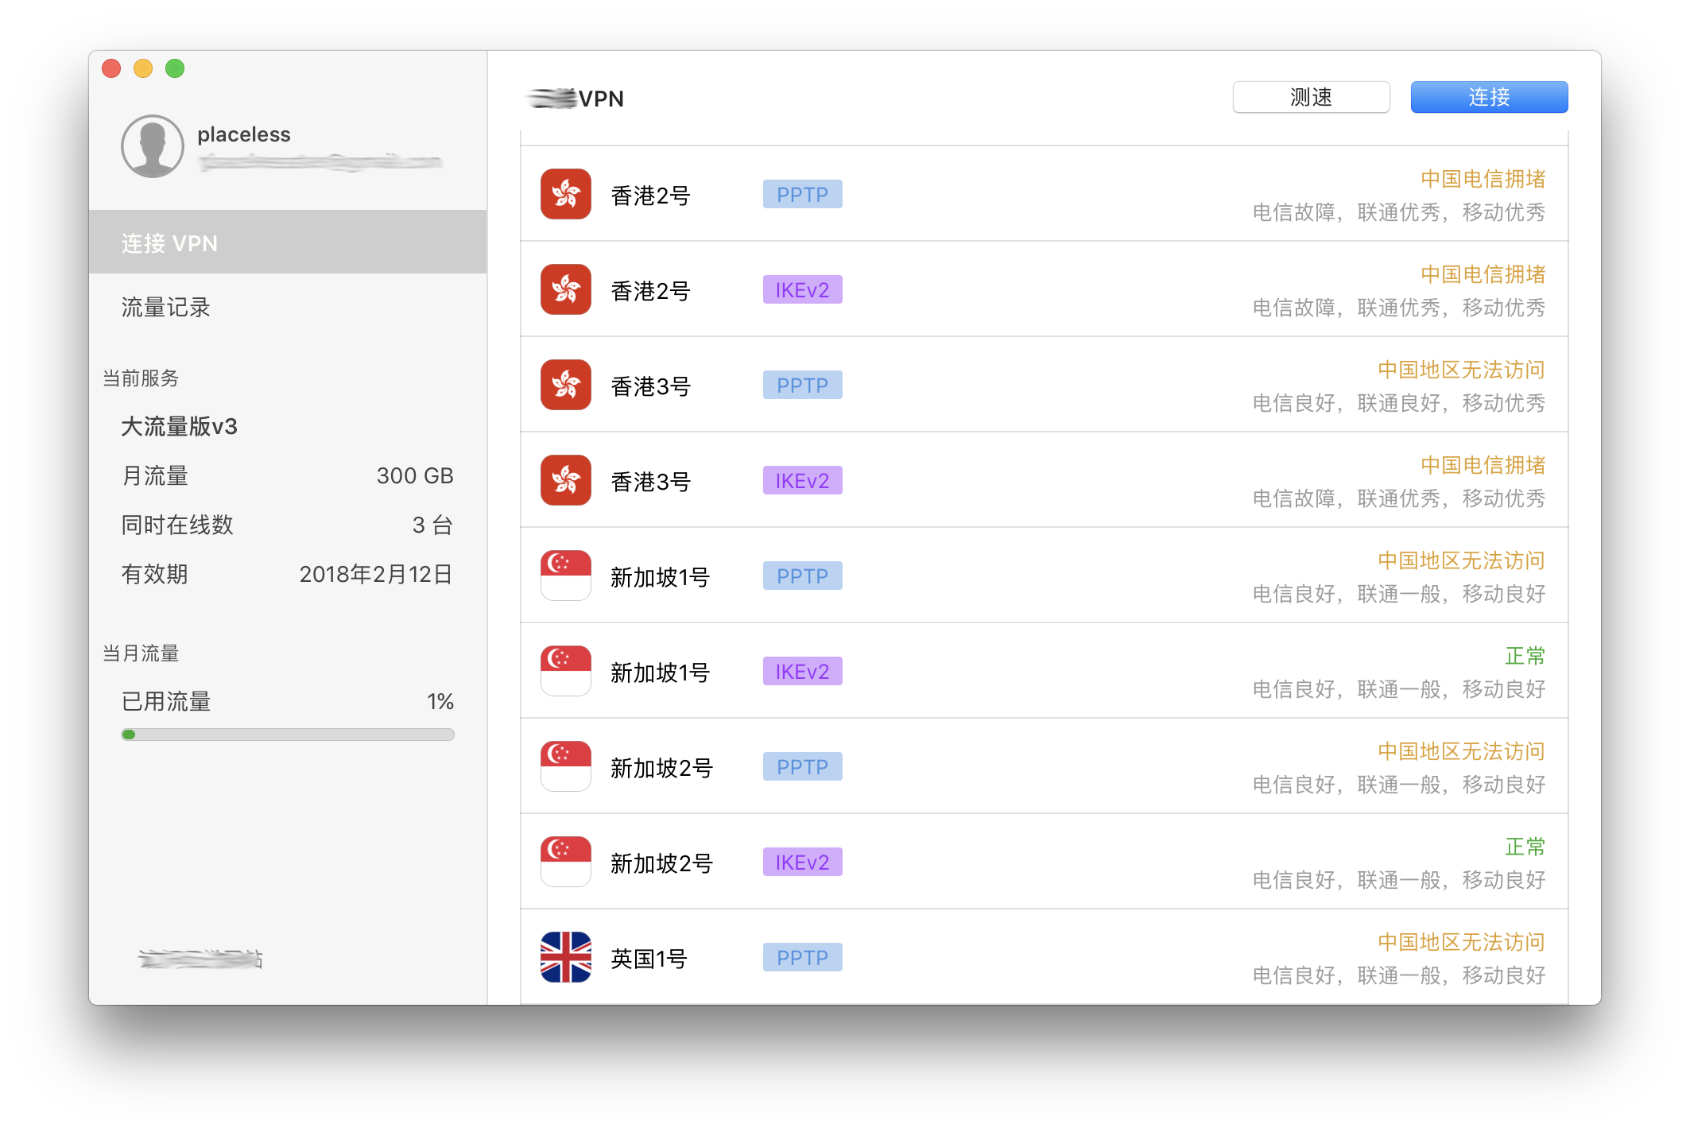Click the 已用流量 usage progress bar
The width and height of the screenshot is (1690, 1132).
288,735
